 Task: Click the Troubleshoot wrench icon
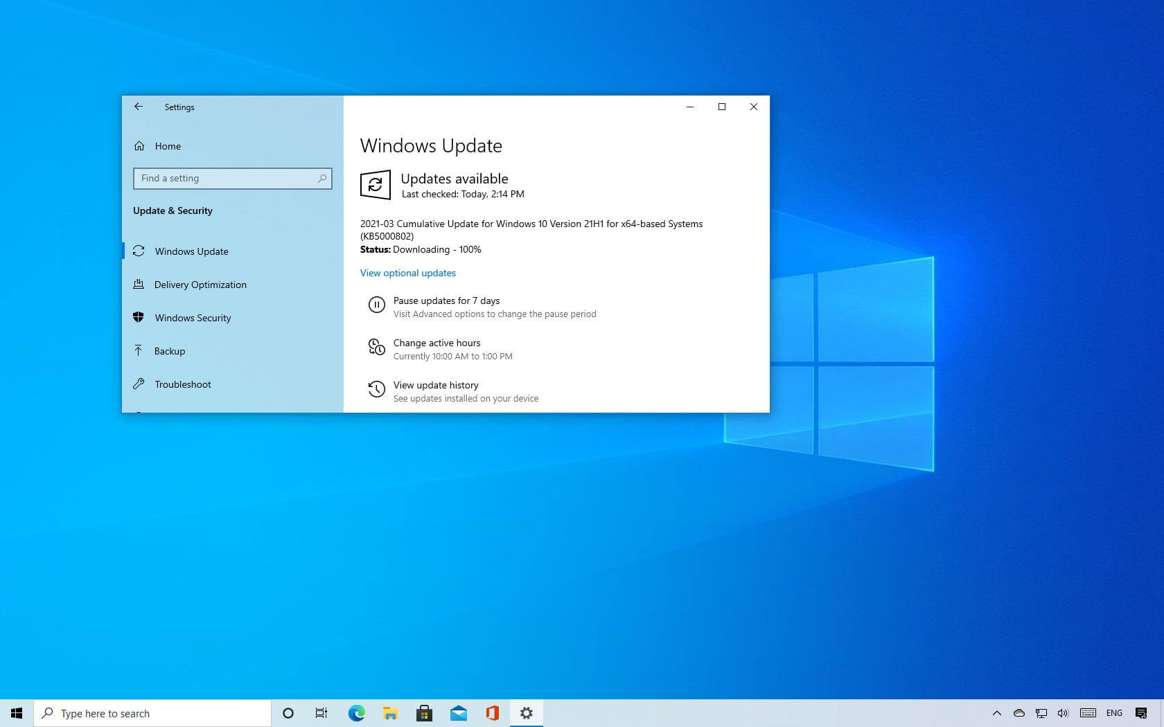139,384
